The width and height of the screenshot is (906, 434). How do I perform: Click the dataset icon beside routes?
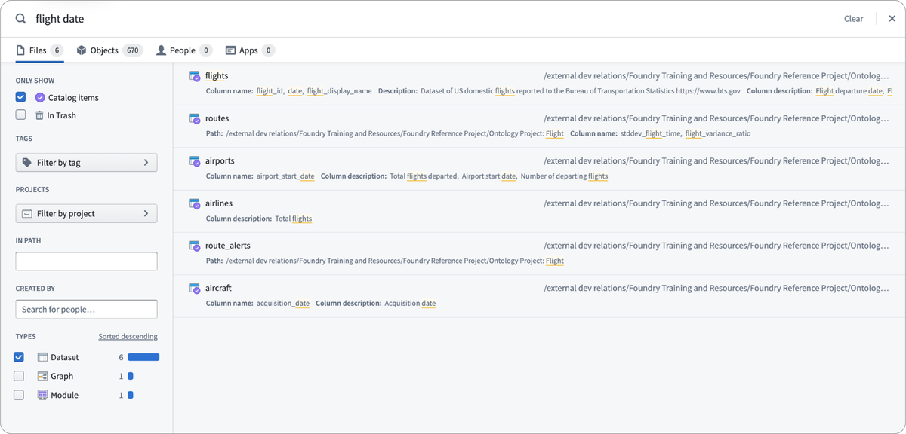[195, 118]
